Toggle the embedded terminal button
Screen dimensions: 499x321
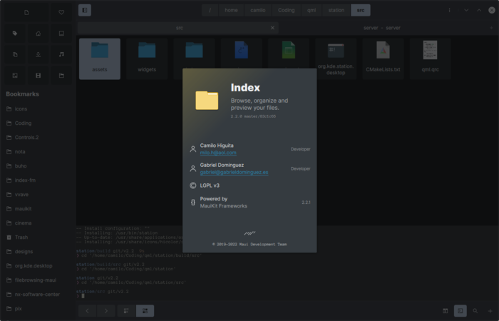pyautogui.click(x=461, y=311)
